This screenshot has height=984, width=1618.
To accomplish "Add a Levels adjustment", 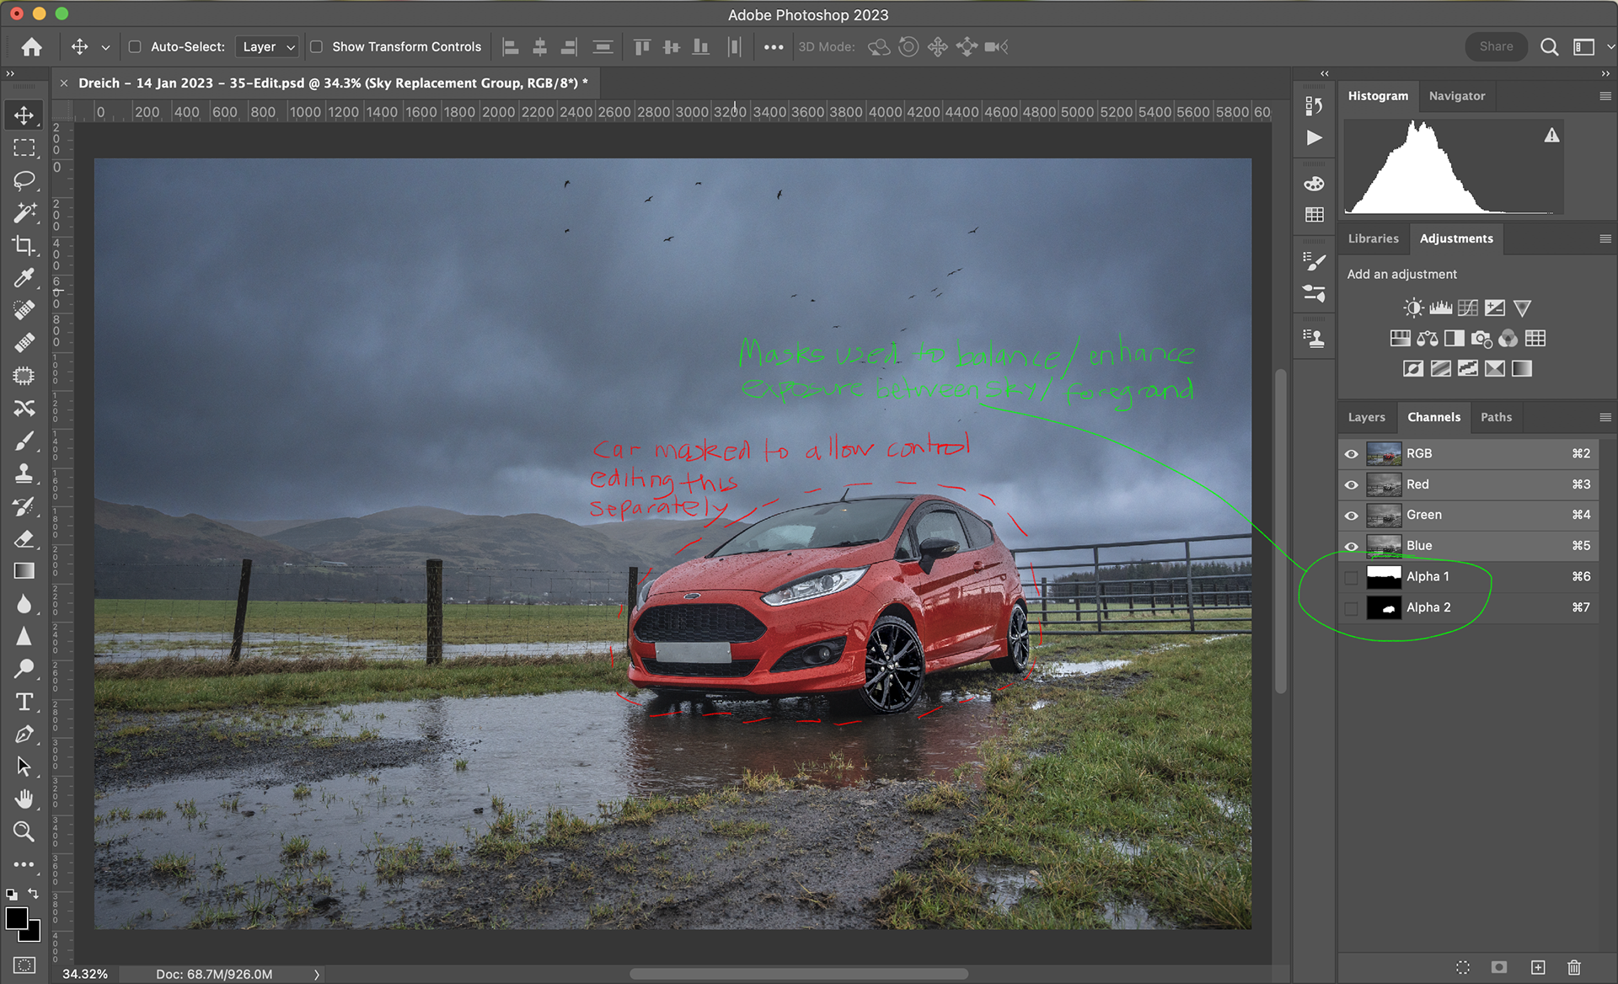I will 1440,308.
